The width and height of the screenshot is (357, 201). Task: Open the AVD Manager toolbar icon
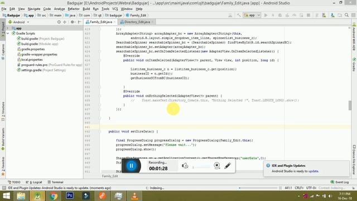(x=324, y=15)
